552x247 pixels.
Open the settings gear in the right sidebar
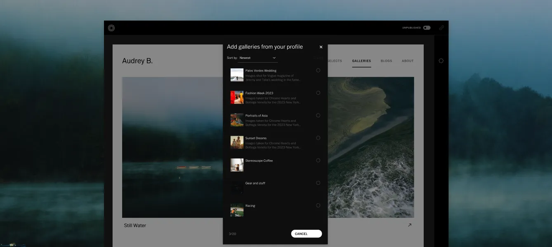pos(441,61)
